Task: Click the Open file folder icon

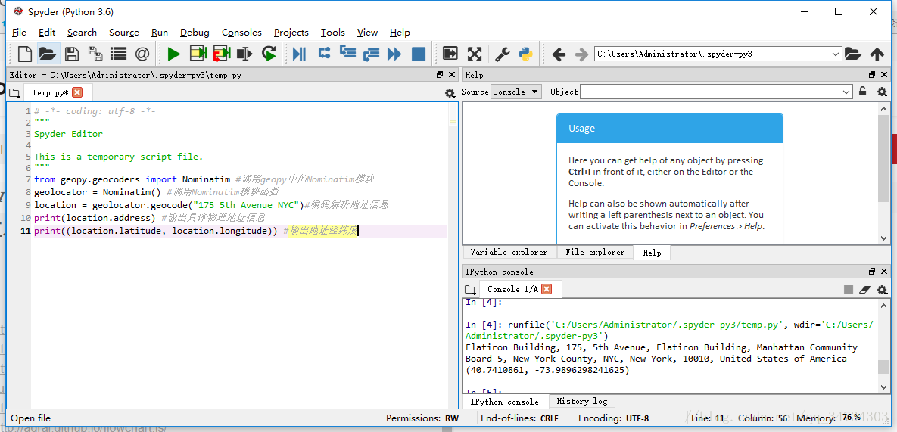Action: [48, 54]
